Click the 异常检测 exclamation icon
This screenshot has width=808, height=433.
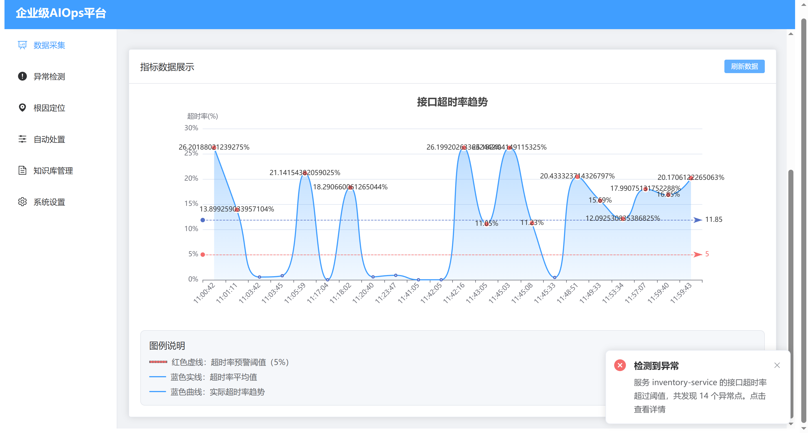22,76
